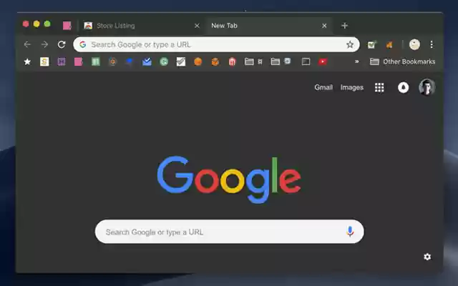Screen dimensions: 458x286
Task: Go forward using the forward arrow
Action: pyautogui.click(x=44, y=44)
